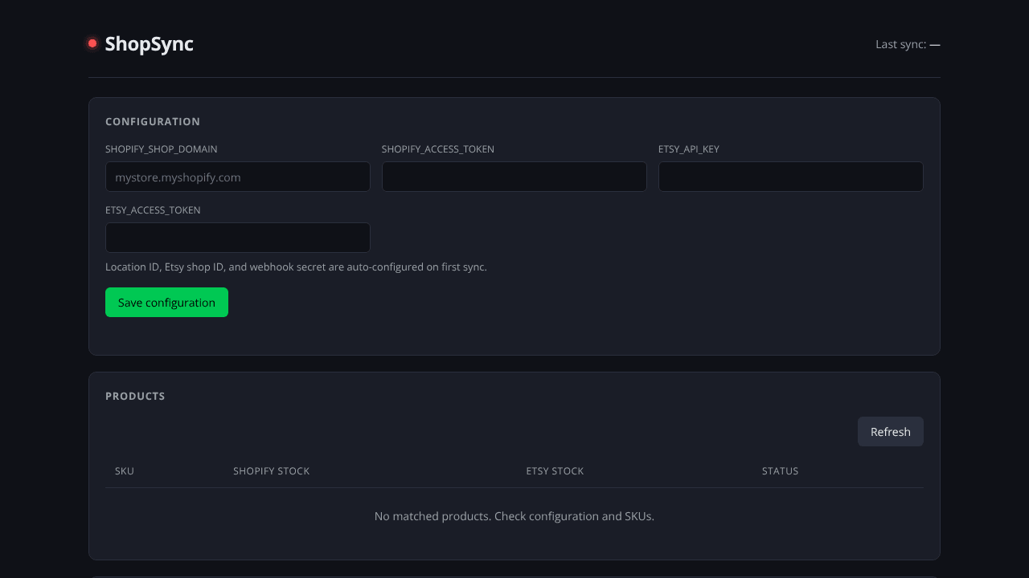The image size is (1029, 578).
Task: Click the ETSY_API_KEY field label
Action: pos(689,149)
